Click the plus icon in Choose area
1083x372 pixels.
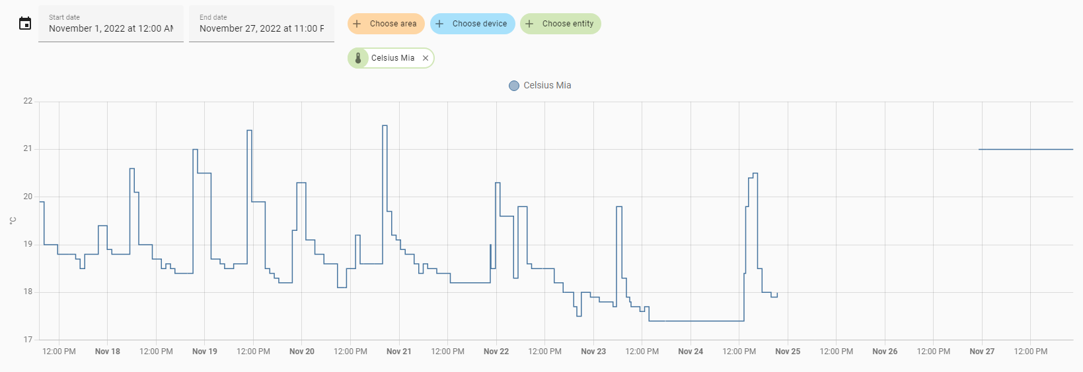click(357, 24)
